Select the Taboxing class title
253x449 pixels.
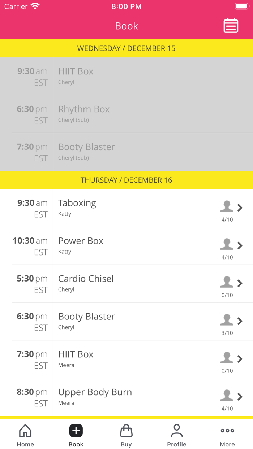pos(77,203)
